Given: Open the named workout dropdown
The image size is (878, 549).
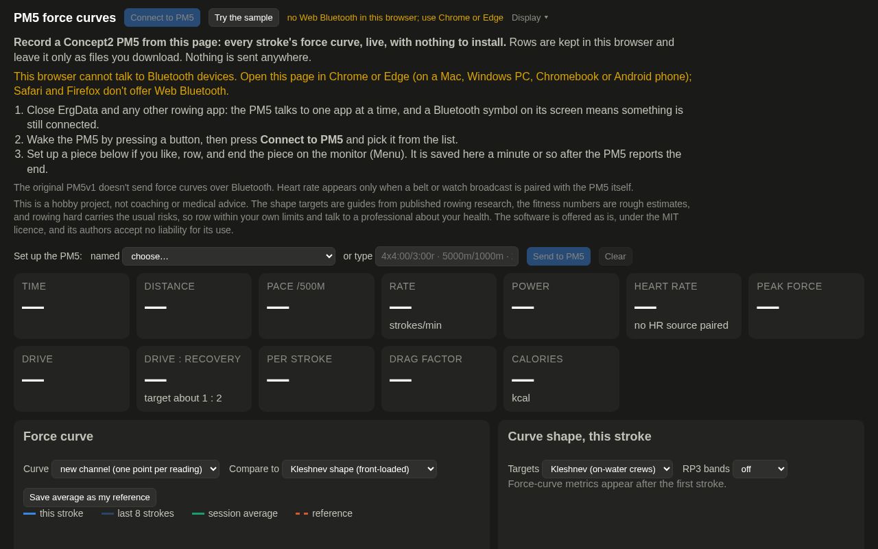Looking at the screenshot, I should coord(228,256).
